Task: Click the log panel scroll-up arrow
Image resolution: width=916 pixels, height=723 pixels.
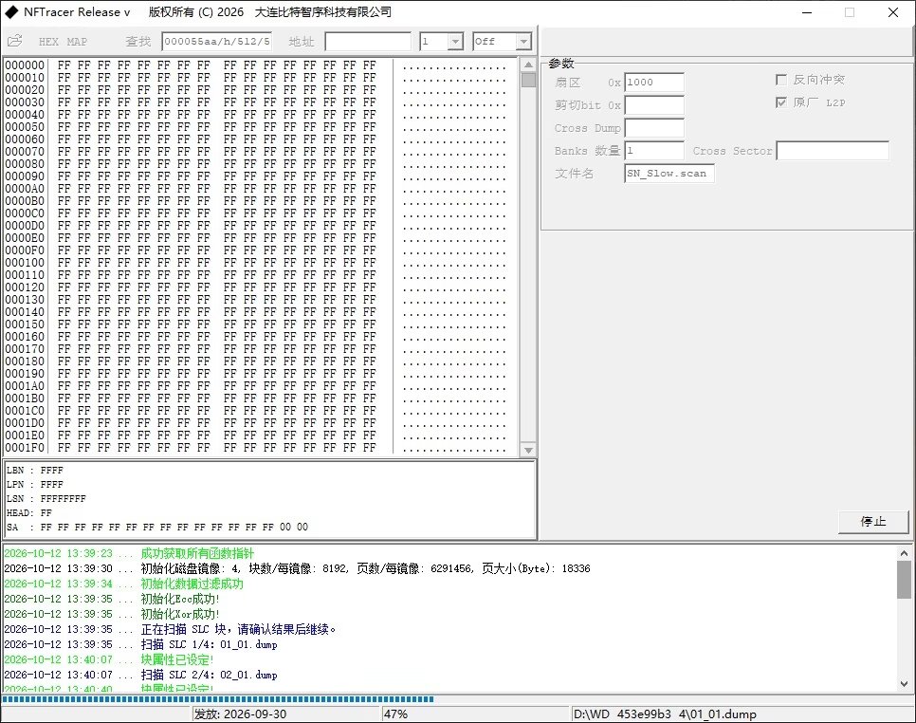Action: click(905, 553)
